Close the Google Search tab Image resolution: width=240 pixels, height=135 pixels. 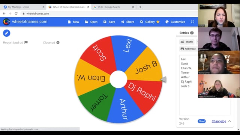133,7
